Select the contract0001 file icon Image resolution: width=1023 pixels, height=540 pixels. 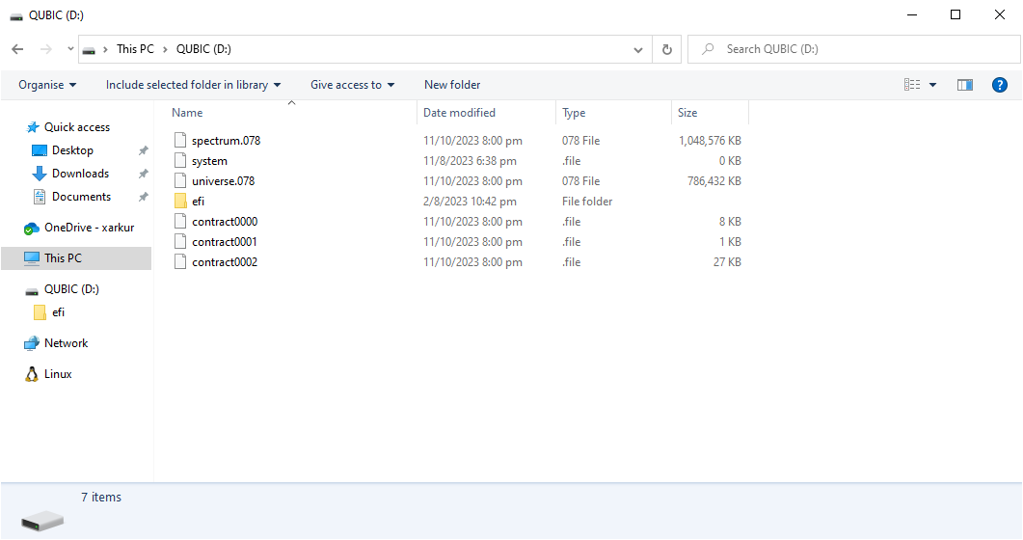[x=180, y=241]
